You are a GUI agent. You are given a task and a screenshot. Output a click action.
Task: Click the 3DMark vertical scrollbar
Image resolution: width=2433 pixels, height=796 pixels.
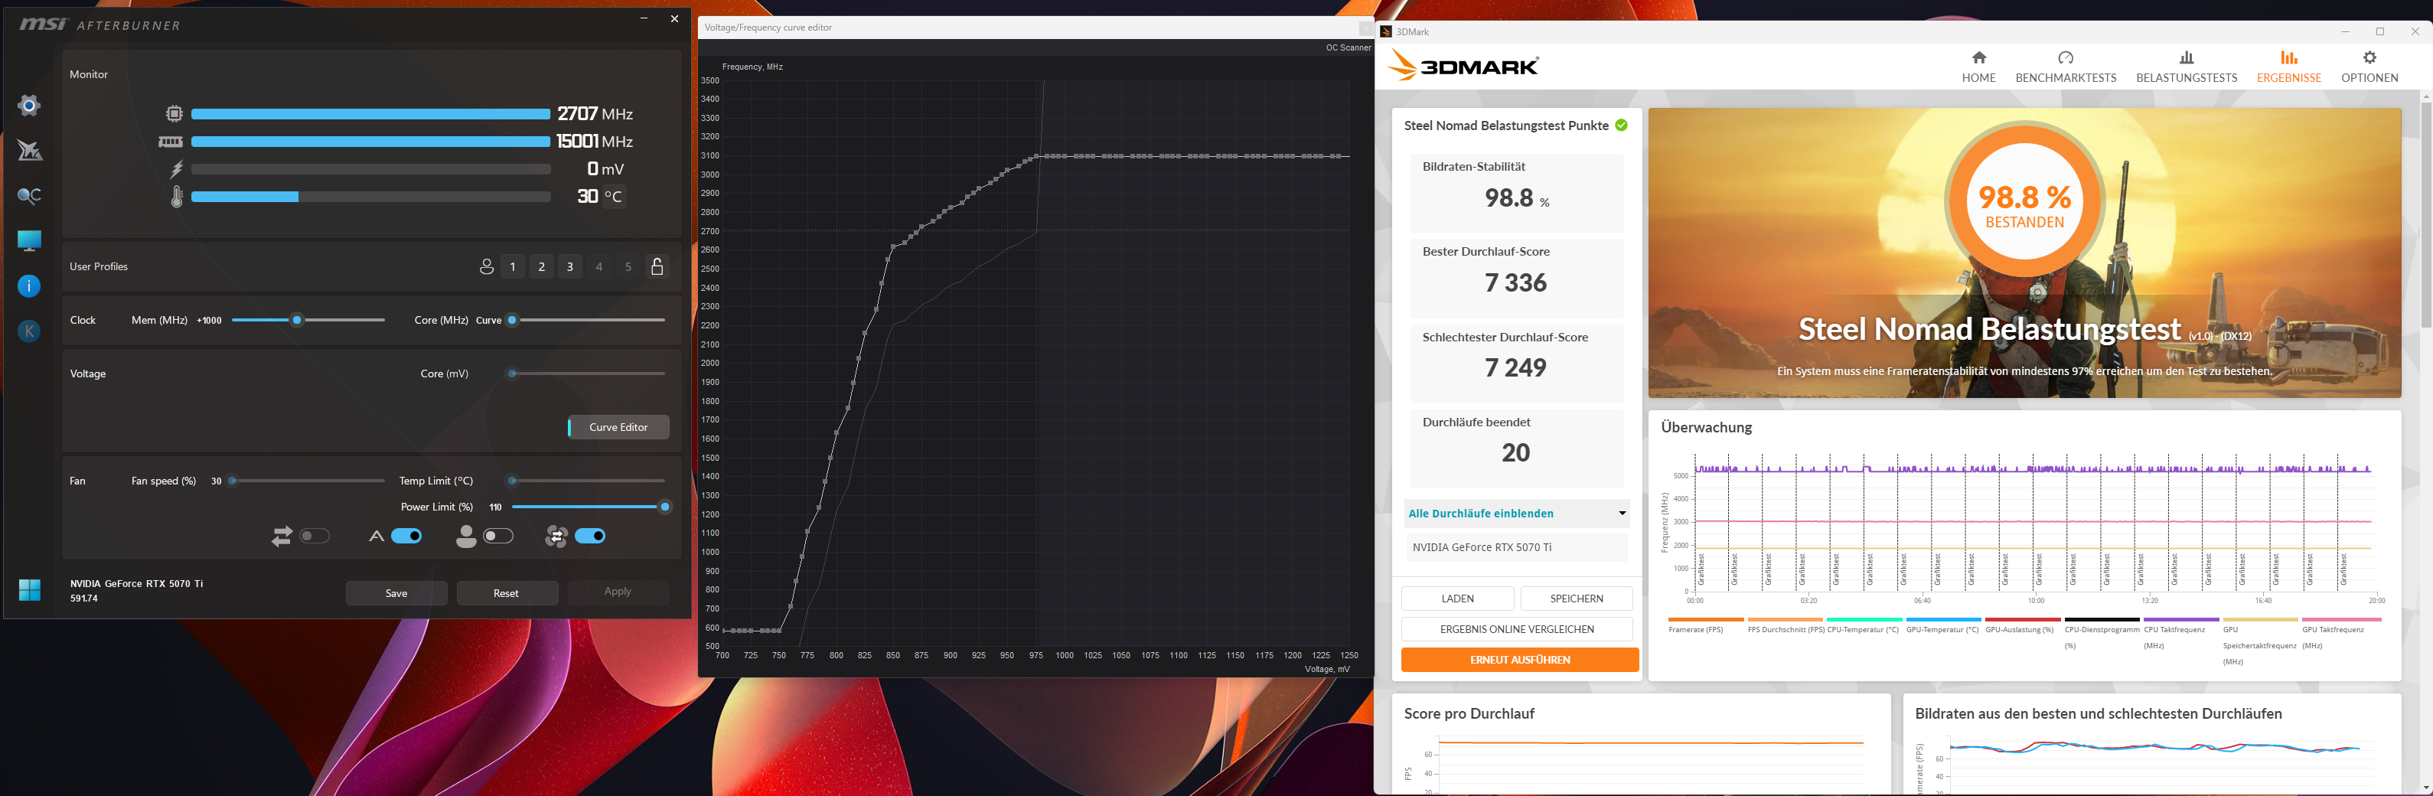[2425, 215]
